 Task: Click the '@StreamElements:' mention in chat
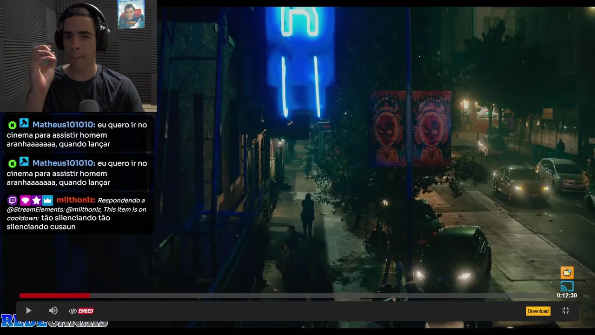35,209
